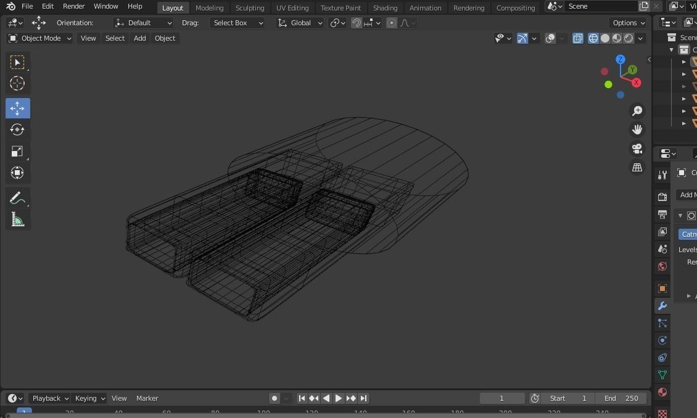Select the Scale tool
The image size is (697, 418).
pos(17,152)
